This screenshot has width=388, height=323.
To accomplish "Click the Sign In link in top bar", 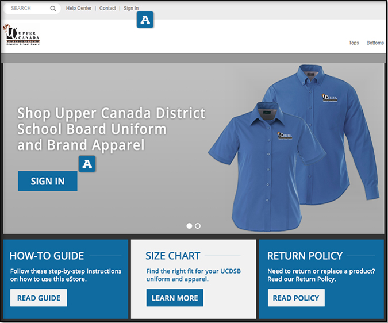I will [131, 9].
